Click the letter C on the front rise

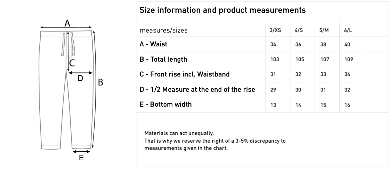[72, 63]
